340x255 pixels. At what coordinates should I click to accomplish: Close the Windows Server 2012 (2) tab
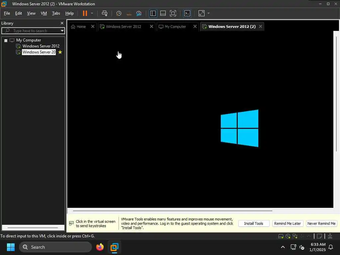click(x=260, y=27)
